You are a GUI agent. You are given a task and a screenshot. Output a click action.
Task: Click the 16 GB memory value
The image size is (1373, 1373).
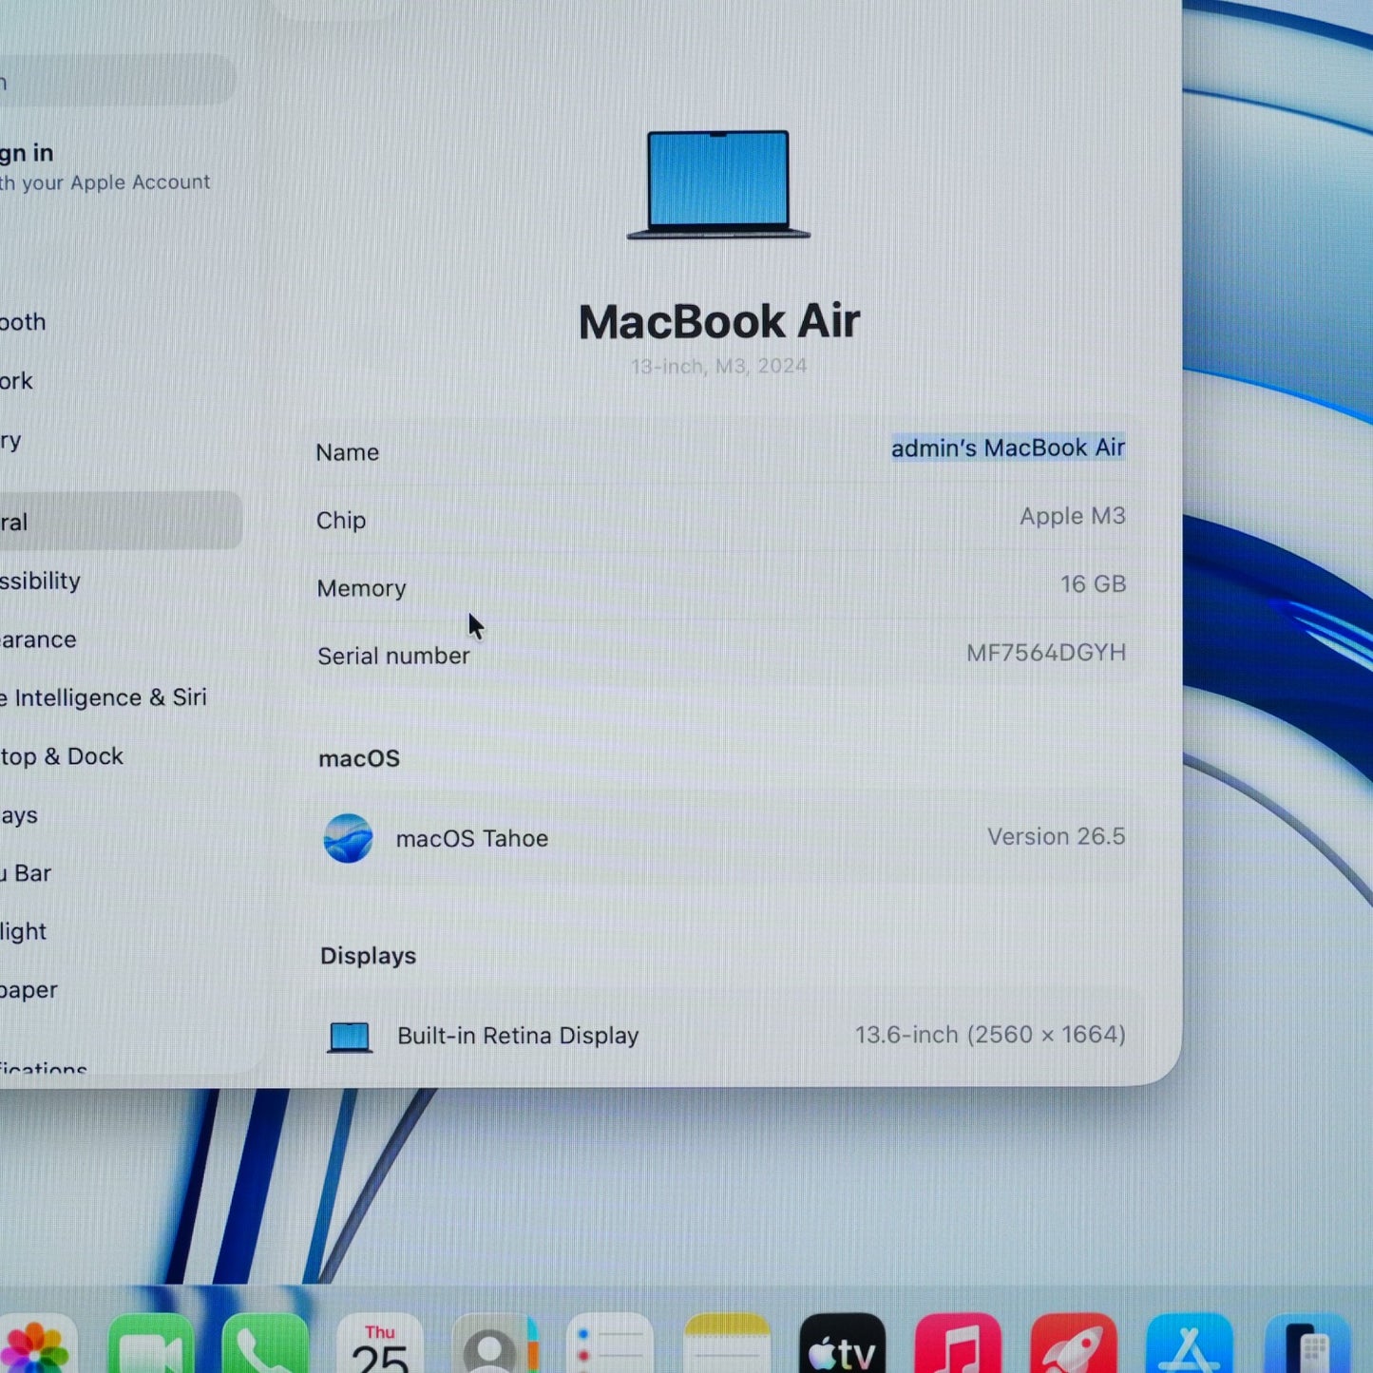pos(1094,583)
